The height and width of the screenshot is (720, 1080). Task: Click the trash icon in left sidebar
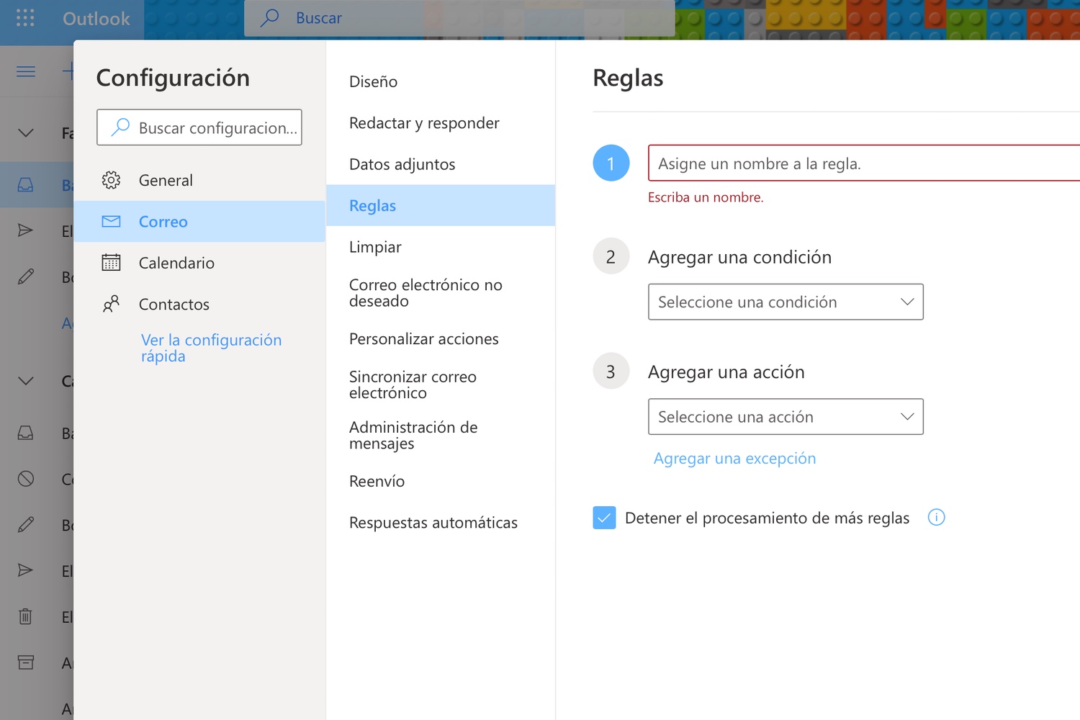click(x=25, y=616)
